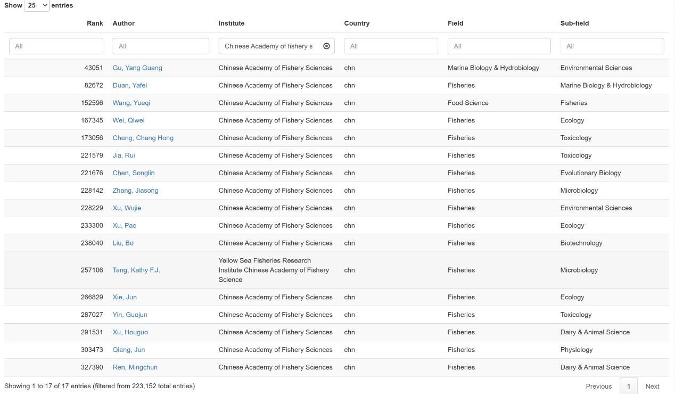Select Yellow Sea Fisheries Research Institute cell
The width and height of the screenshot is (675, 394).
tap(274, 270)
